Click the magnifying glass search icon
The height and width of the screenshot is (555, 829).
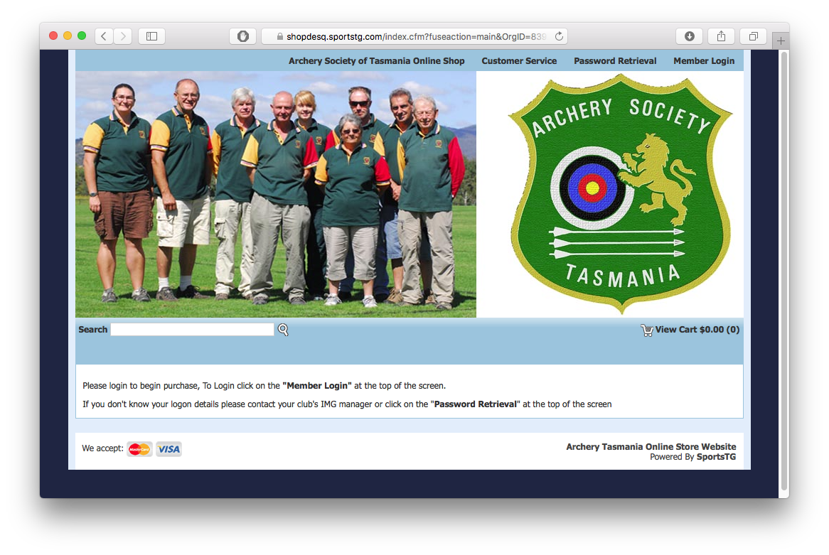[284, 330]
